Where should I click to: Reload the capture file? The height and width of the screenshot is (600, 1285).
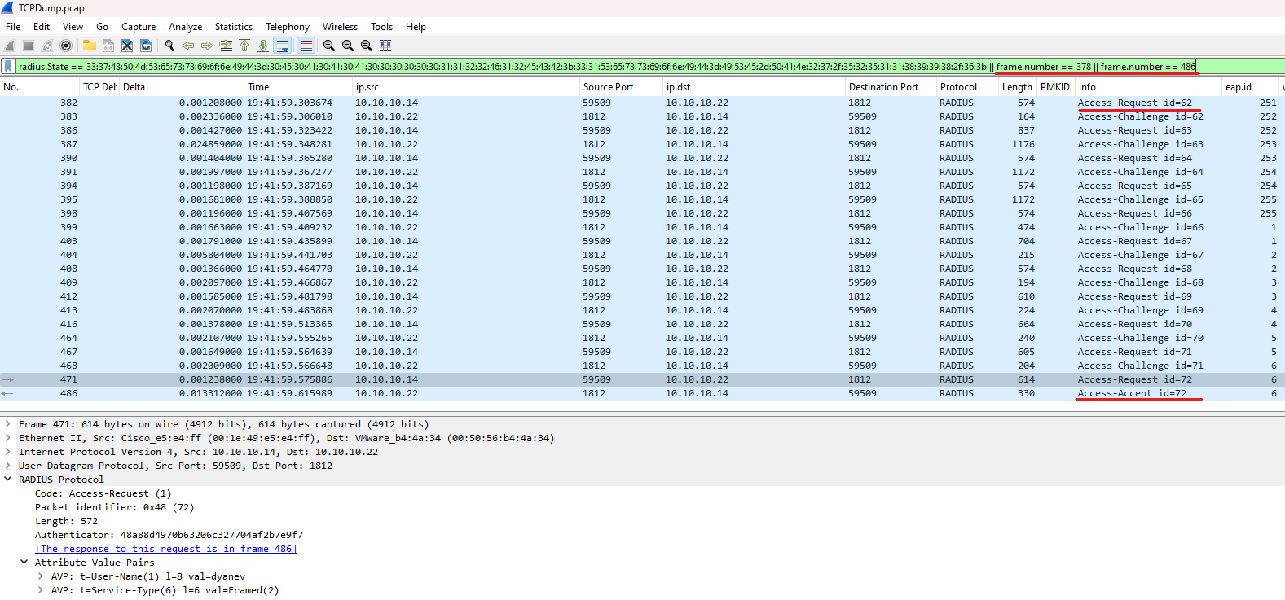(x=146, y=46)
